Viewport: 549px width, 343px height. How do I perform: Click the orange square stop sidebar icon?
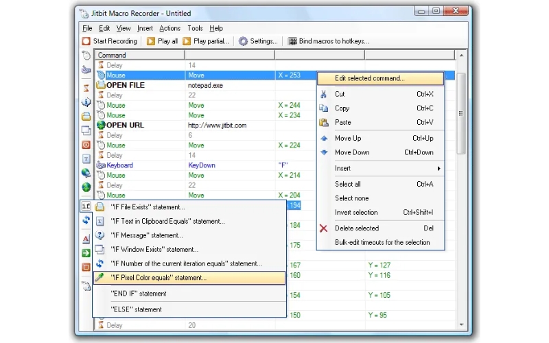86,268
